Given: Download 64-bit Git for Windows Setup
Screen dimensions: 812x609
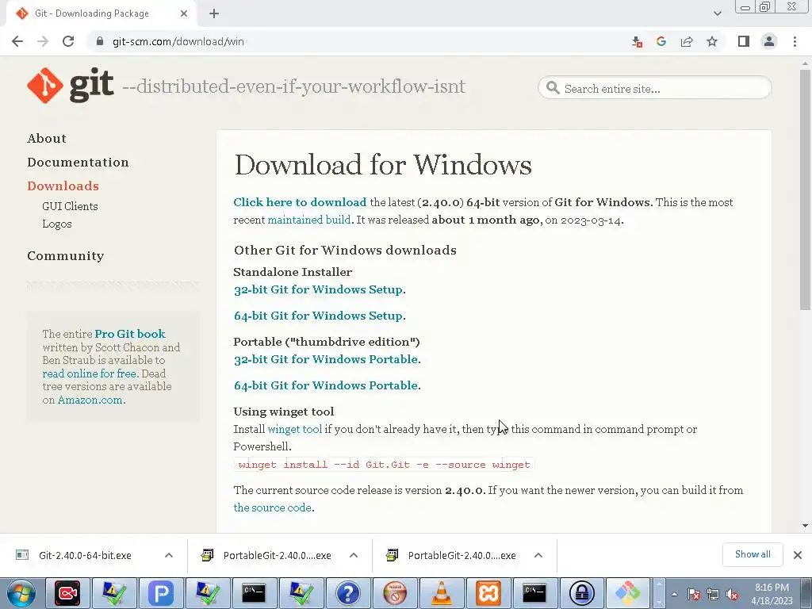Looking at the screenshot, I should pos(318,316).
